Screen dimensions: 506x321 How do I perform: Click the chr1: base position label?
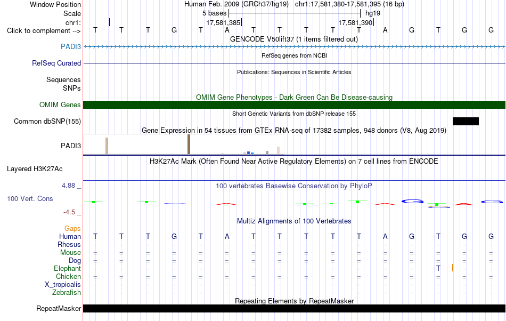click(x=73, y=22)
